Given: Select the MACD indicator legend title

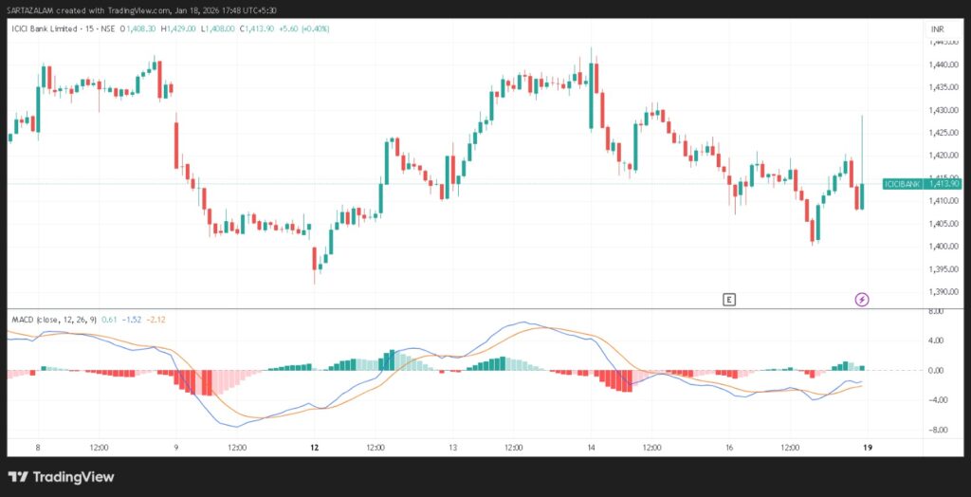Looking at the screenshot, I should (x=52, y=320).
